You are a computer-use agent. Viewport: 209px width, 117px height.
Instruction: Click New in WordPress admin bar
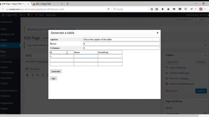(40, 15)
